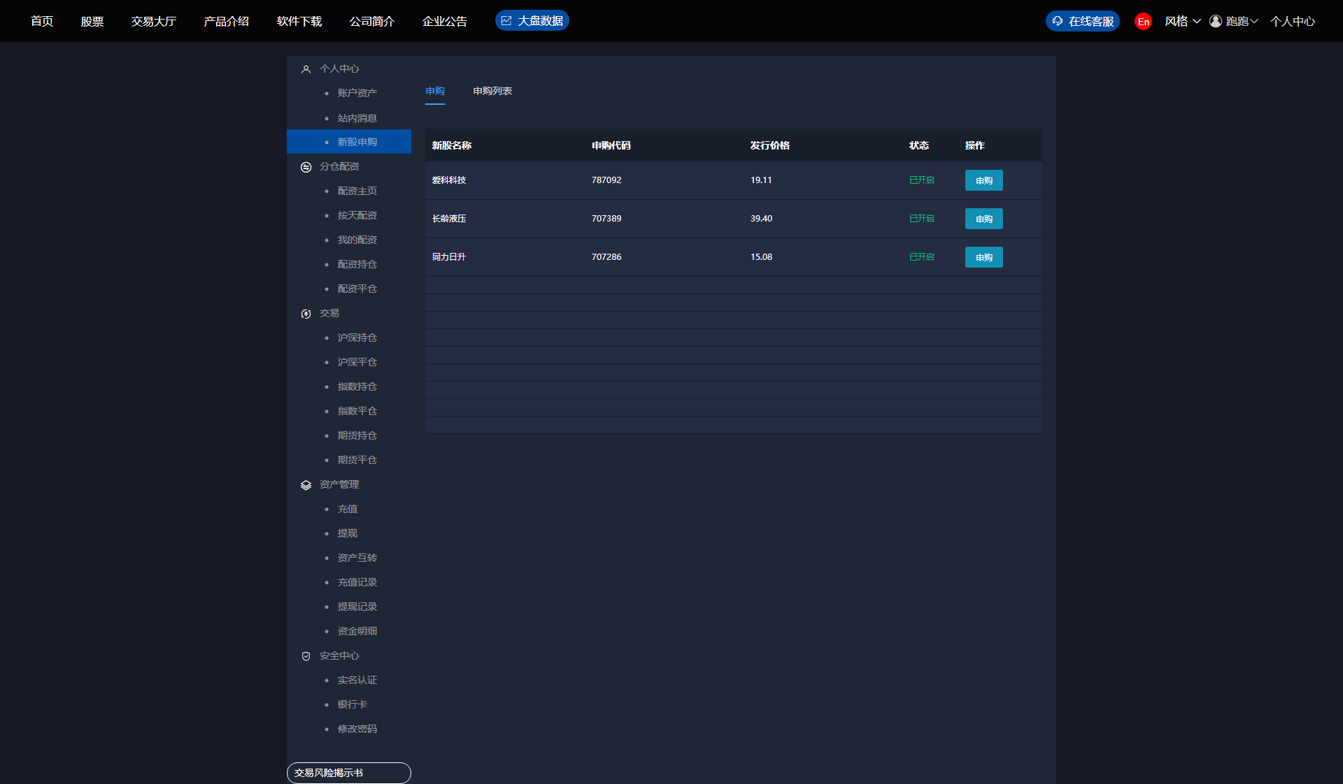Subscribe to 长龄液压 with 申购 button
Viewport: 1343px width, 784px height.
(983, 219)
